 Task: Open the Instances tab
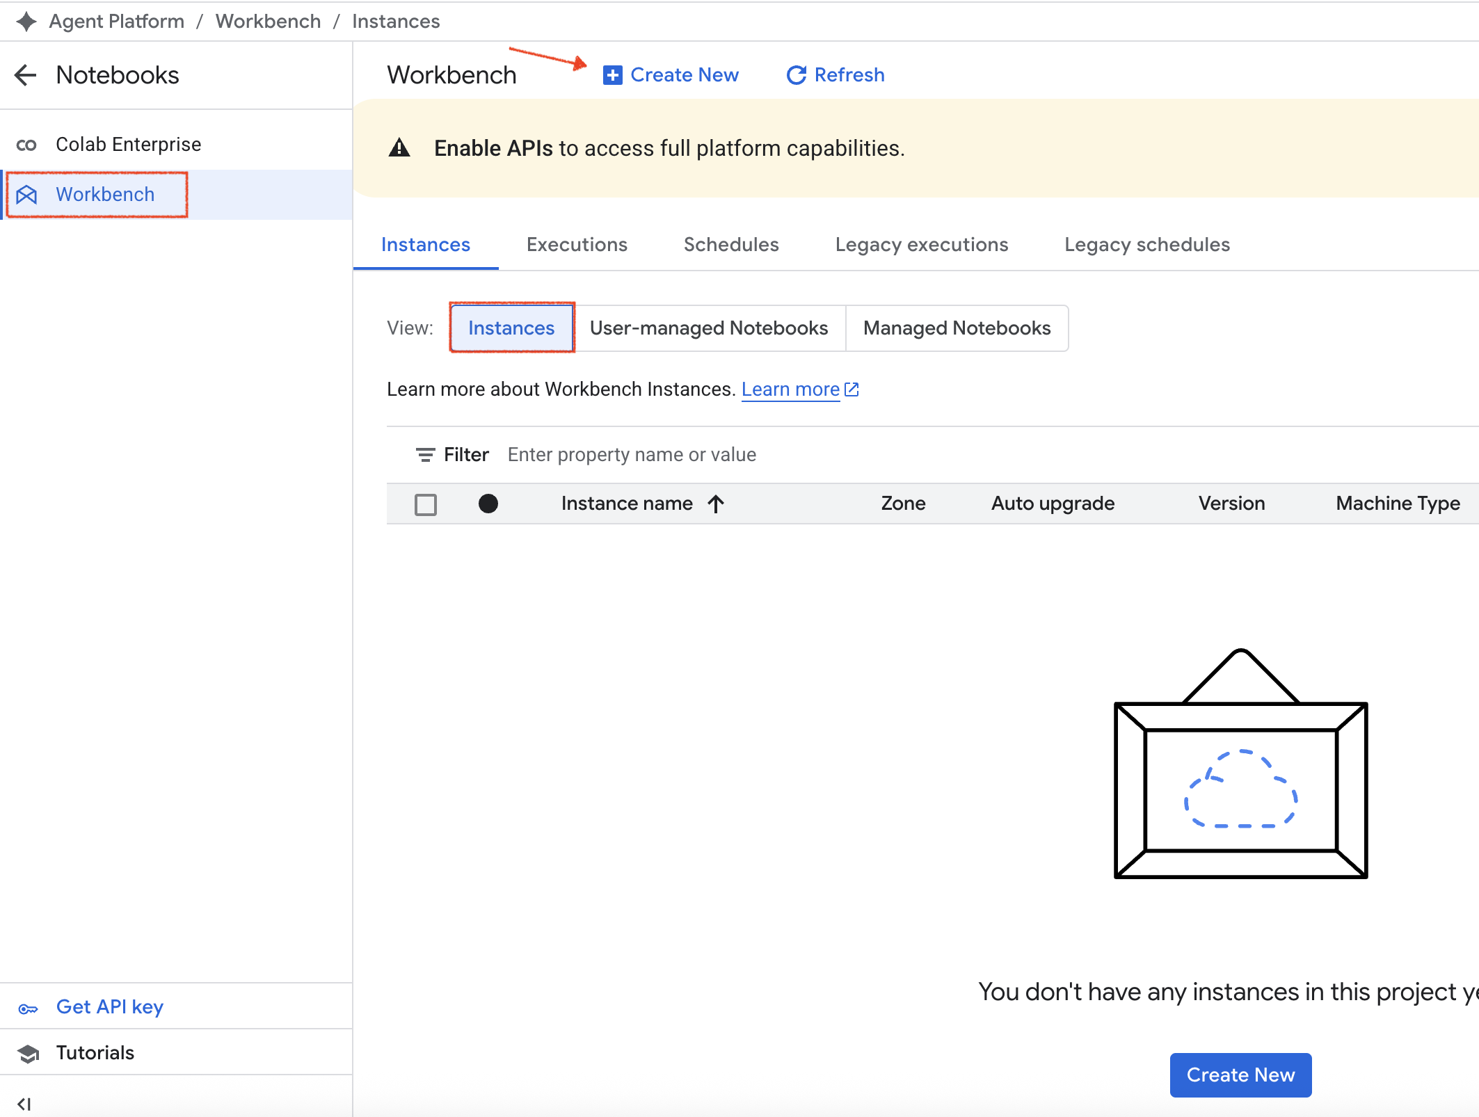point(426,245)
